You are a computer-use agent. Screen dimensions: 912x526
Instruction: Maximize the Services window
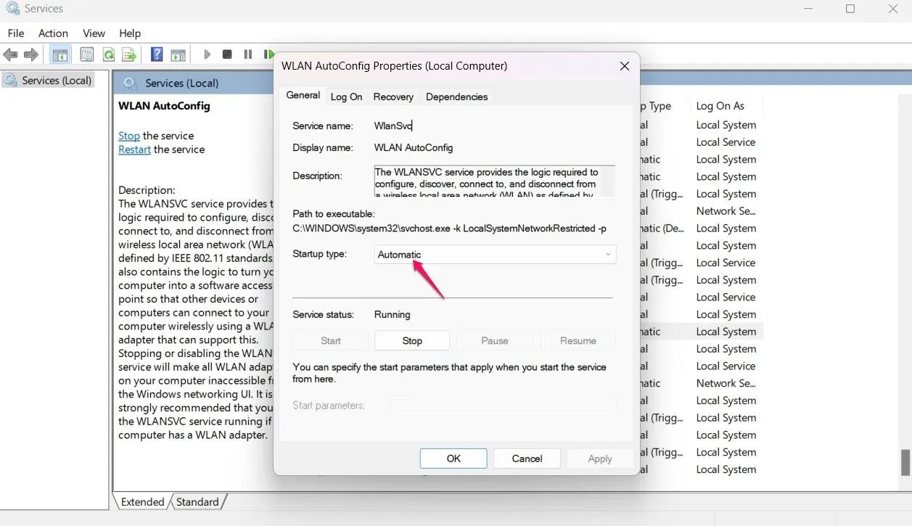coord(850,9)
